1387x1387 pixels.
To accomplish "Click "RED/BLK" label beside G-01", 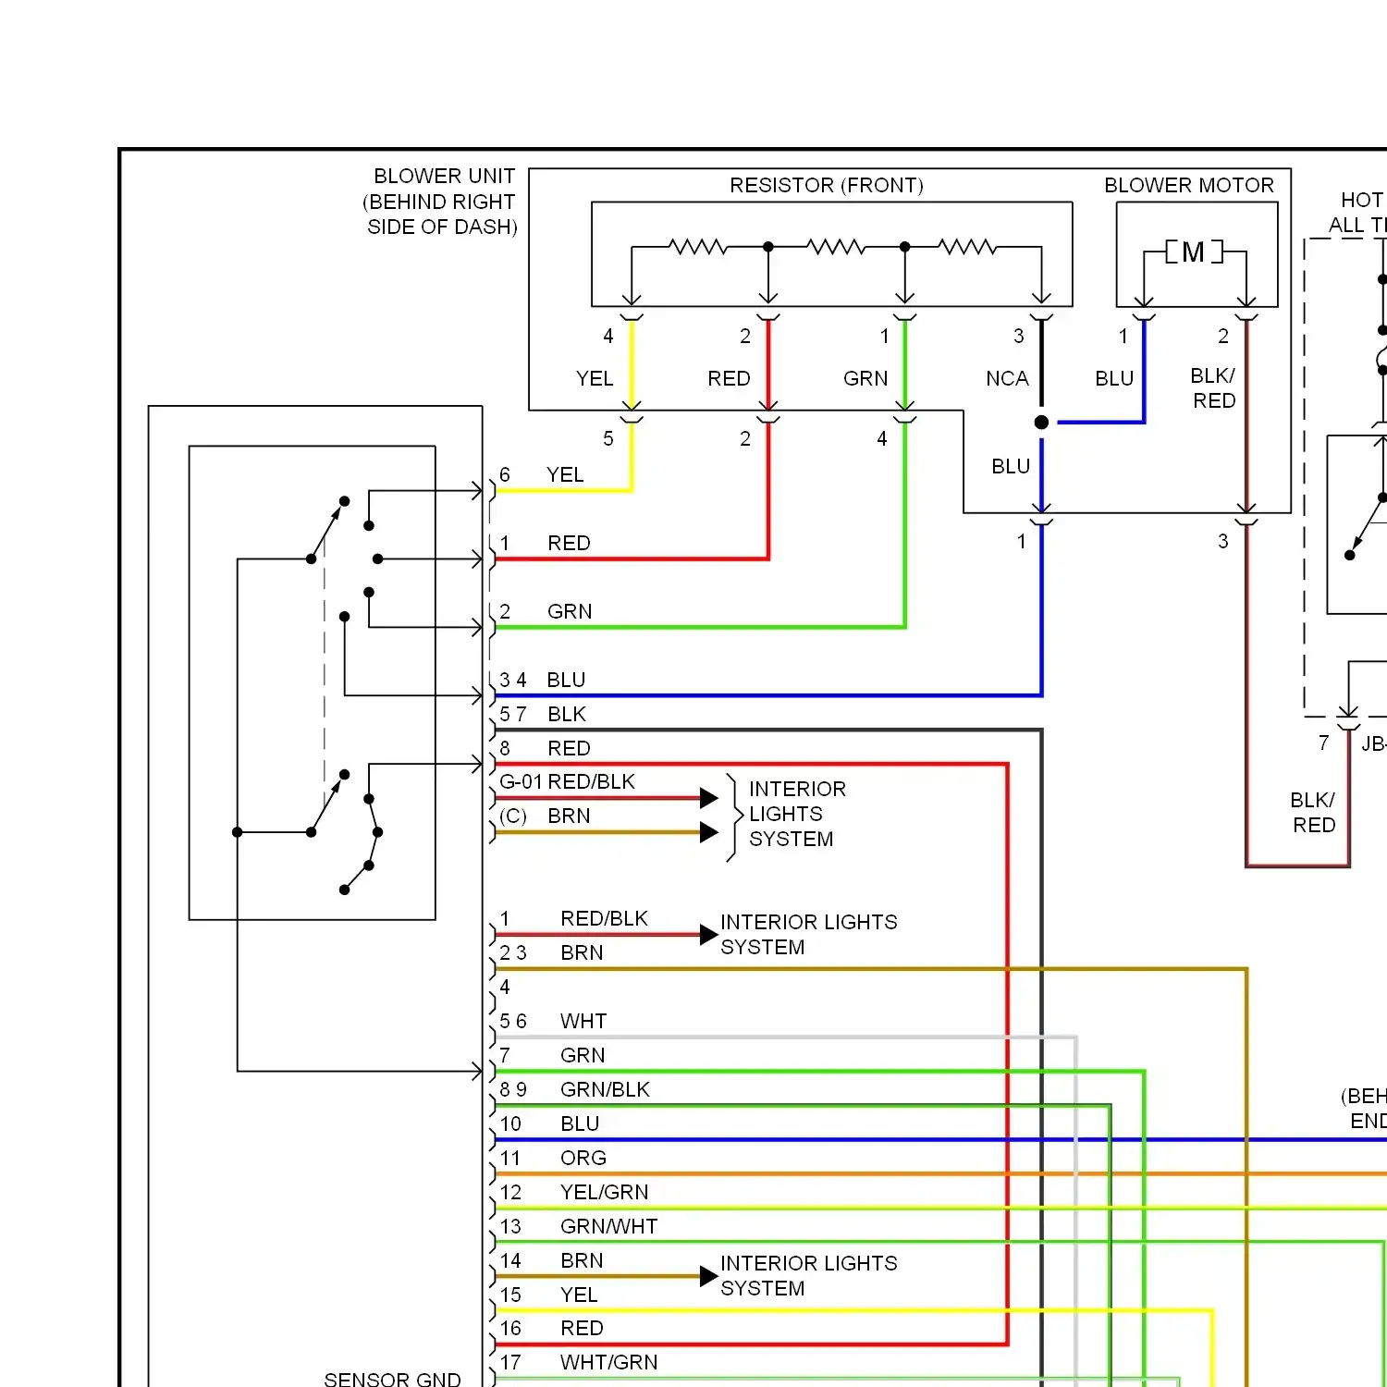I will pyautogui.click(x=592, y=781).
